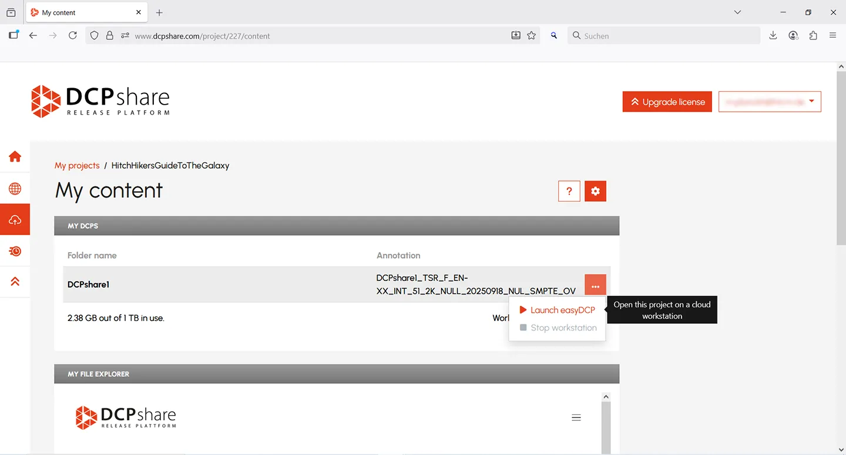
Task: Click the hamburger menu in file explorer
Action: tap(576, 417)
